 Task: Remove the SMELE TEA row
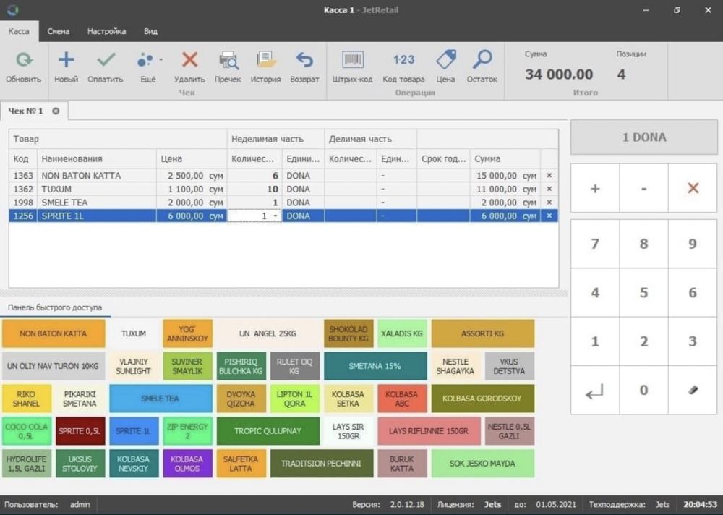click(x=549, y=202)
